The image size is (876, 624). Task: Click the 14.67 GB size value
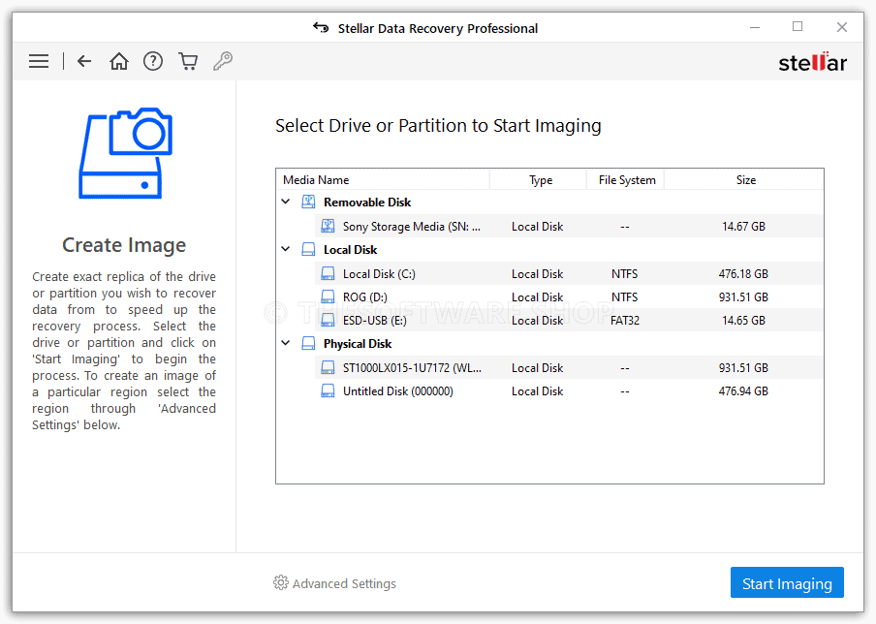tap(743, 227)
